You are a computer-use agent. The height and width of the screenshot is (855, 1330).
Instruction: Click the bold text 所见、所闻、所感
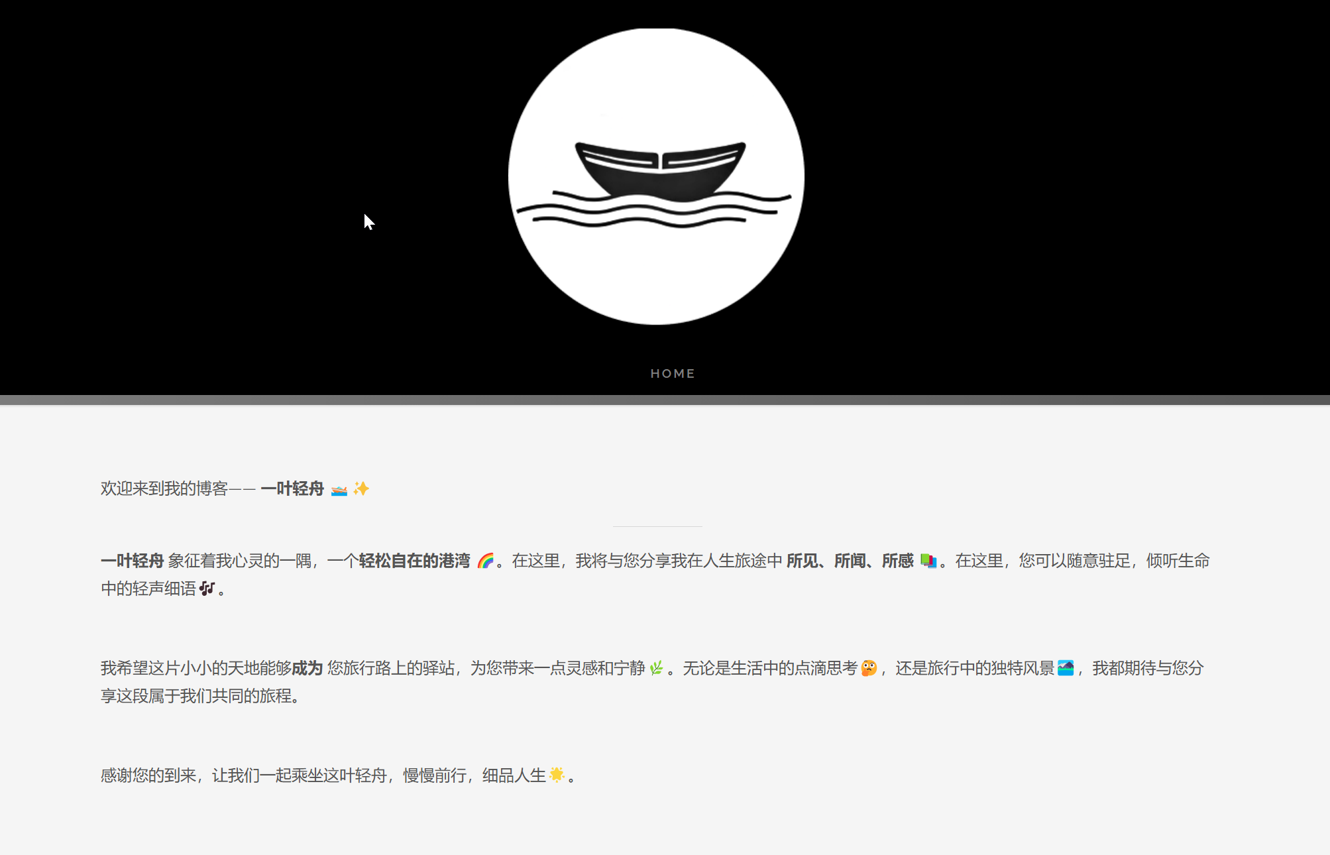point(850,561)
